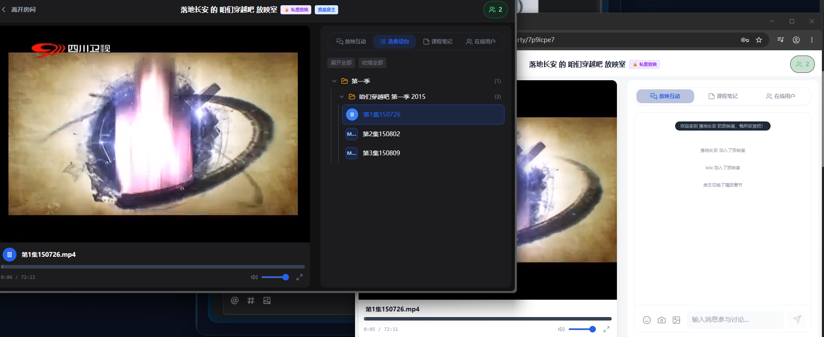Click the 房主切换了播放章节 chat message
The height and width of the screenshot is (337, 824).
pos(723,185)
